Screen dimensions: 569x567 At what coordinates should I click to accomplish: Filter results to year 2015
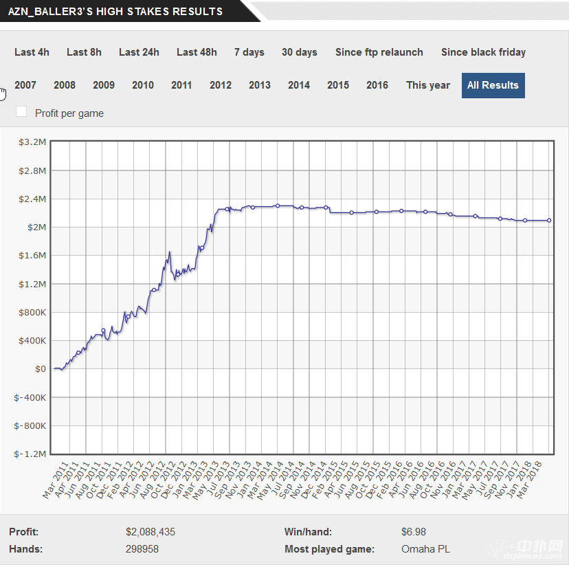[338, 85]
